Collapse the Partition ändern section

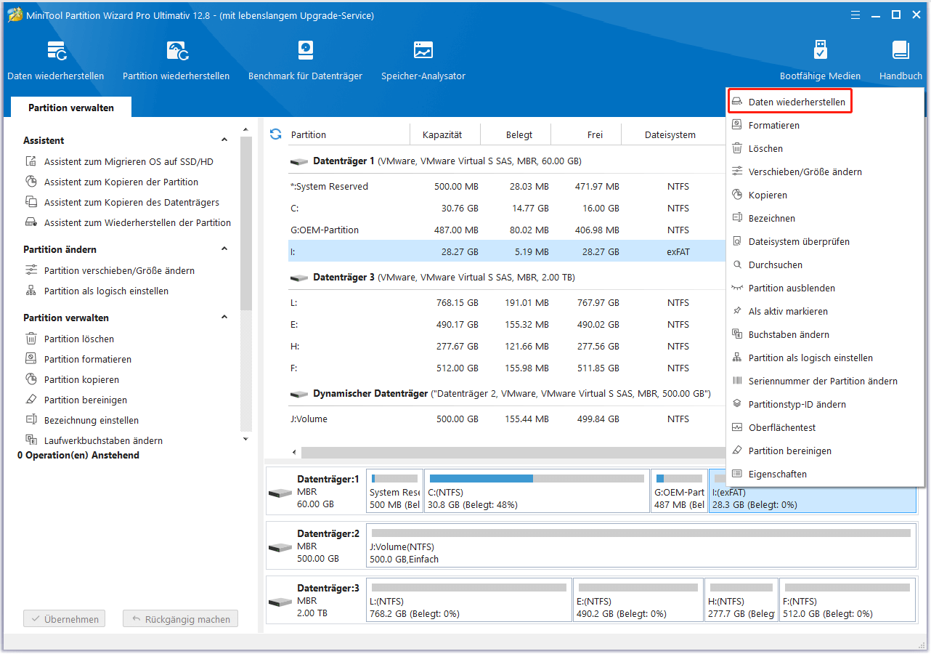tap(224, 249)
